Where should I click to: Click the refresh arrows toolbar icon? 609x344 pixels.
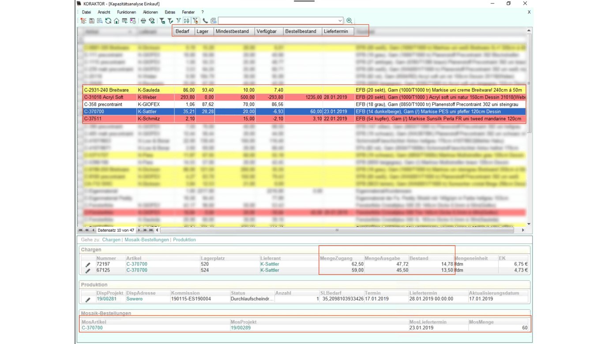108,21
